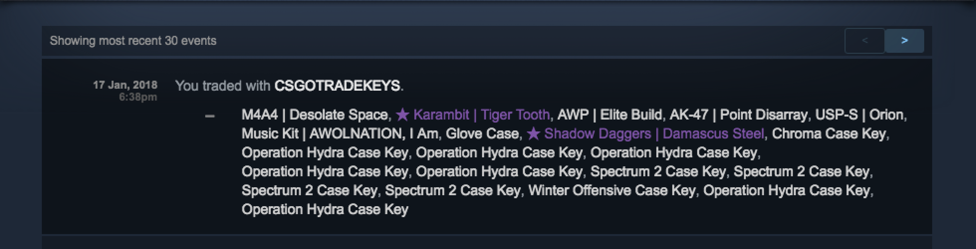Viewport: 976px width, 249px height.
Task: Open Shadow Daggers | Damascus Steel item
Action: pyautogui.click(x=654, y=134)
